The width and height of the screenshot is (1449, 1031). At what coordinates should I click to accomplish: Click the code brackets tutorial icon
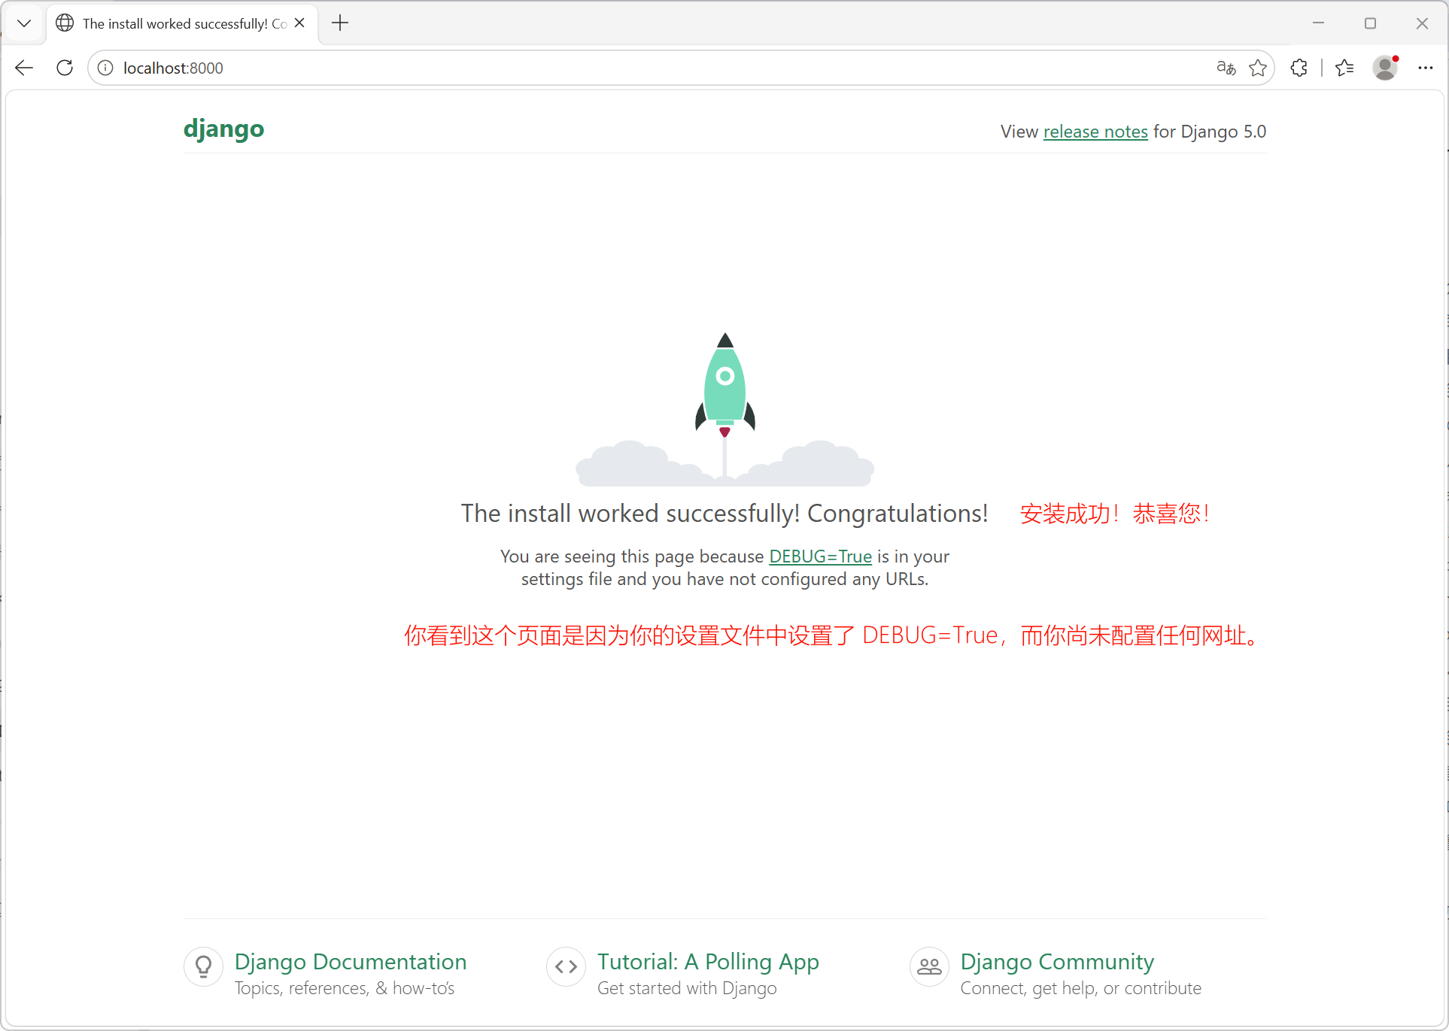point(566,966)
